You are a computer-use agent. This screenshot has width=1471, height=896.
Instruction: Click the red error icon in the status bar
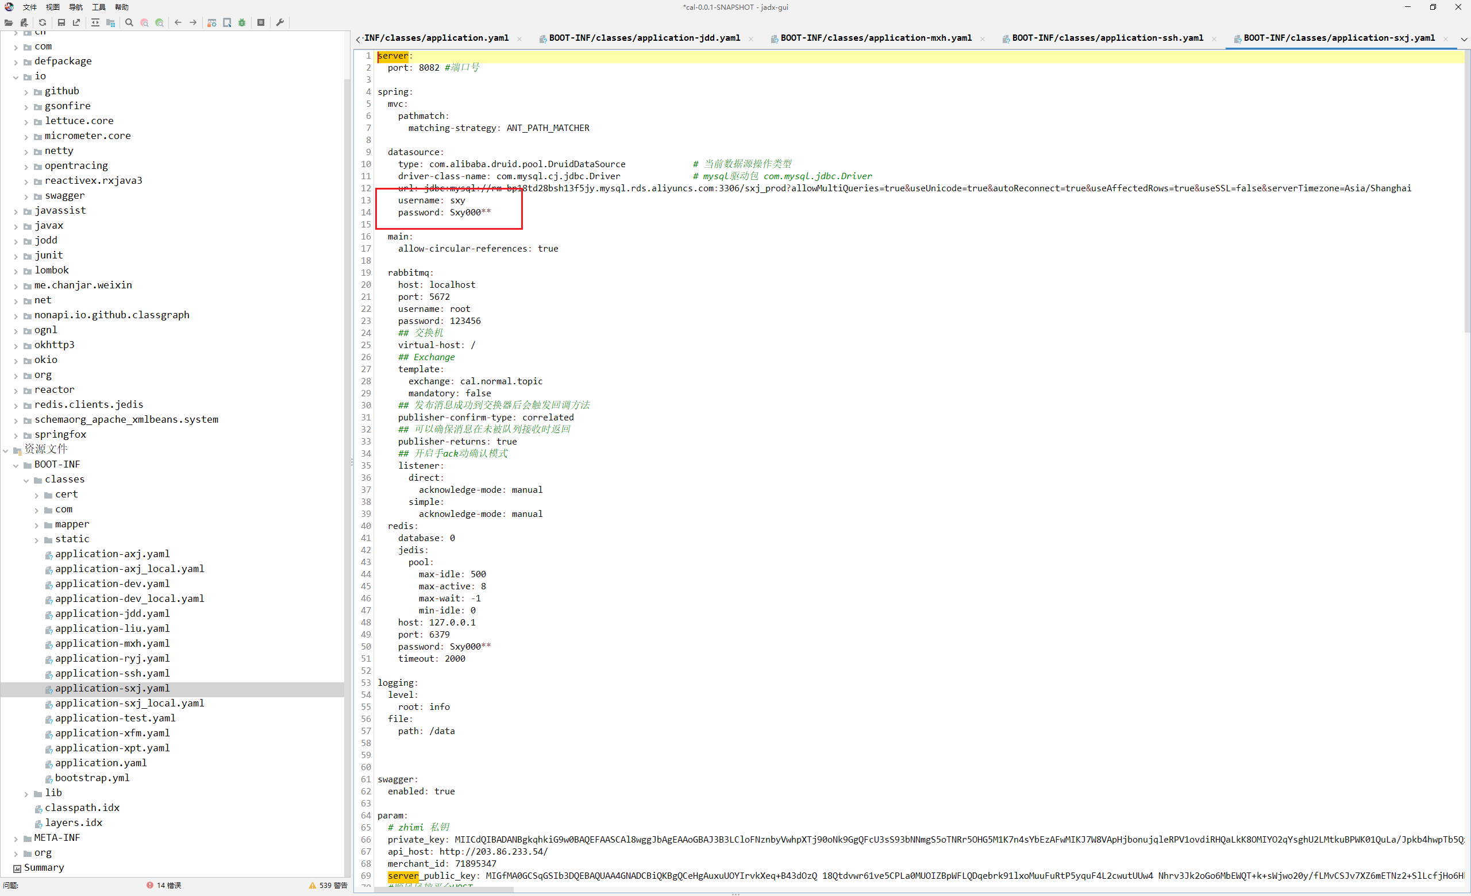point(149,885)
